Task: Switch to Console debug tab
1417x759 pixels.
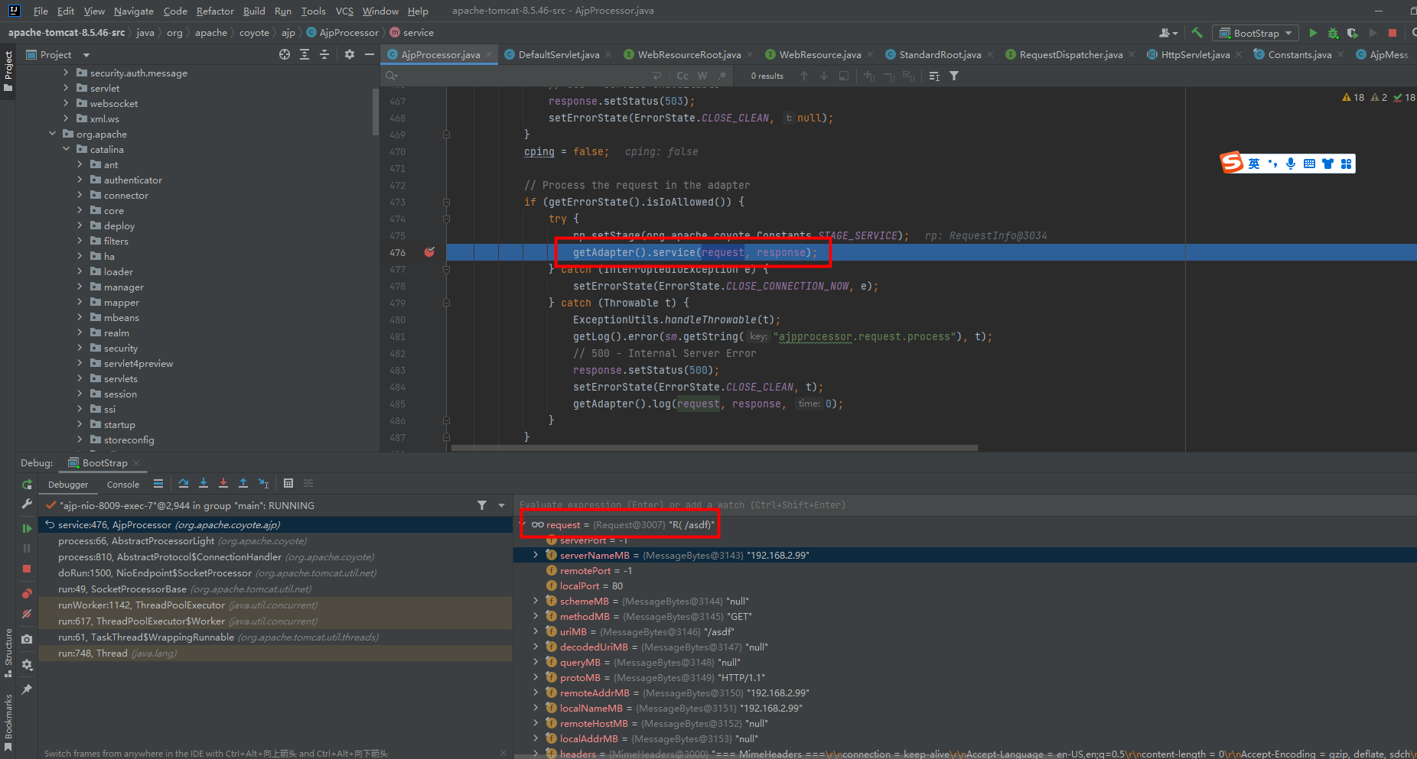Action: click(x=123, y=485)
